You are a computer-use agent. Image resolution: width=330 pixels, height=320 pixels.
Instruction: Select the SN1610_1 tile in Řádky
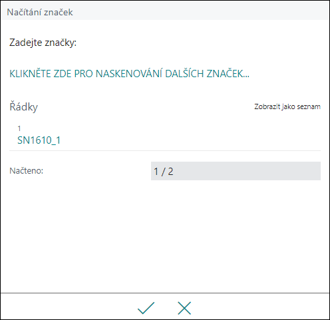(x=165, y=136)
